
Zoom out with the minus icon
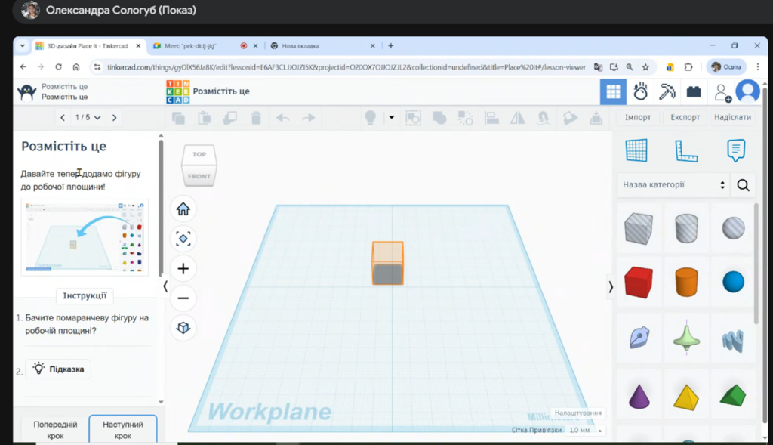[183, 298]
